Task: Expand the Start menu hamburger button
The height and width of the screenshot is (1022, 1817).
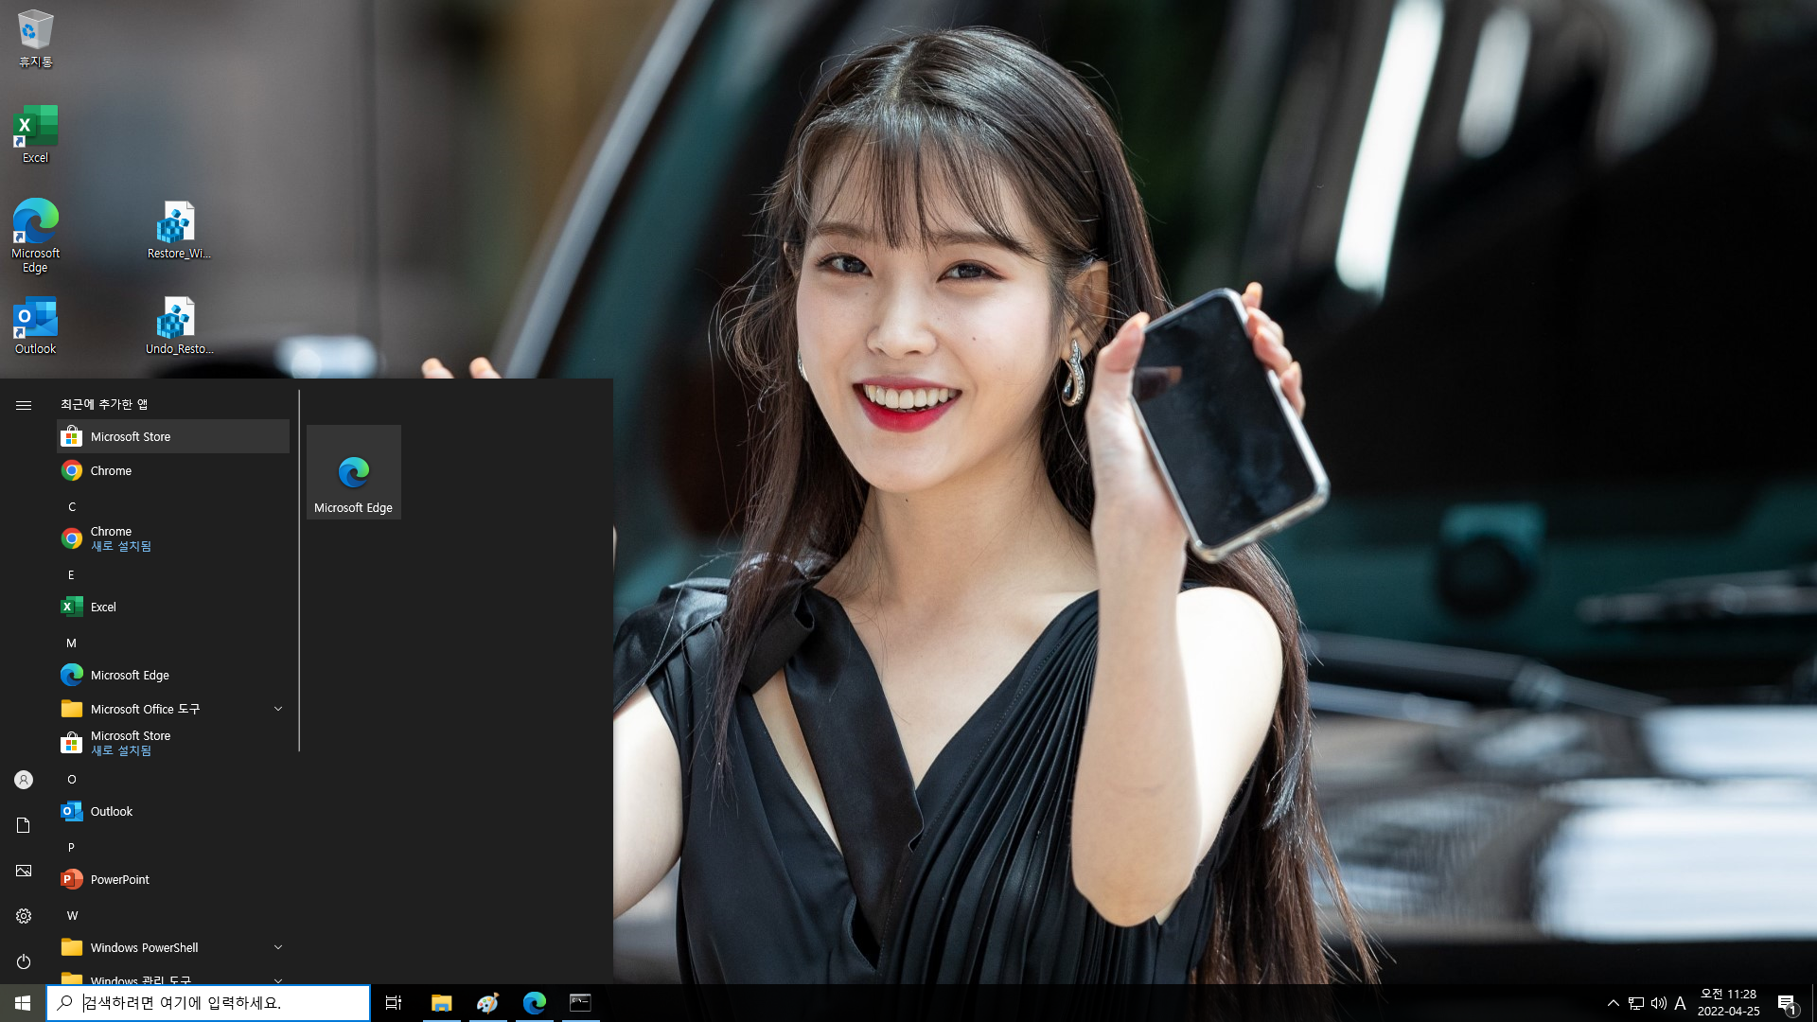Action: point(24,405)
